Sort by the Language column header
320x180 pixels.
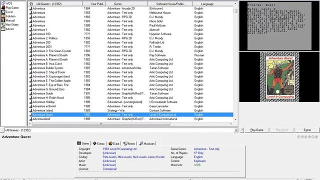pyautogui.click(x=212, y=4)
